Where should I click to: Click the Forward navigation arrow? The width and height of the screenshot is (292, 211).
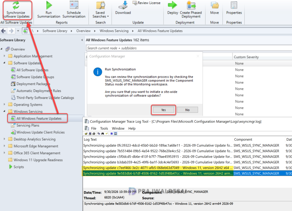coord(11,31)
